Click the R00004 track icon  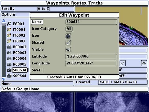pyautogui.click(x=9, y=58)
